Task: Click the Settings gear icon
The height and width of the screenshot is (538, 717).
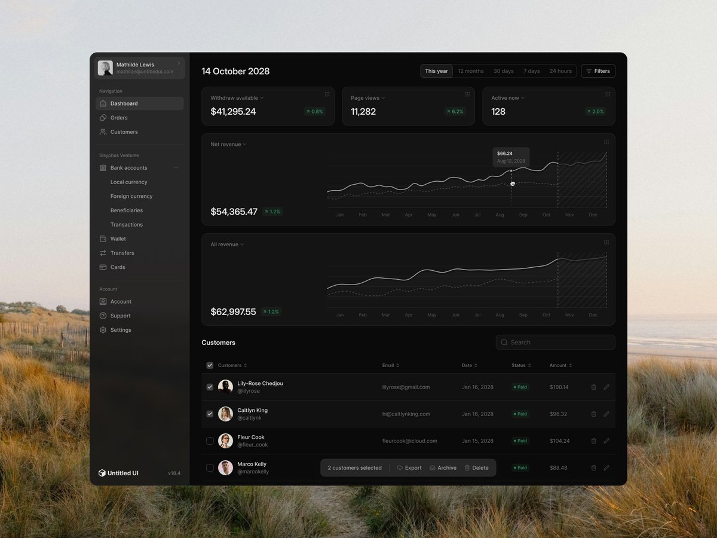Action: pos(103,330)
